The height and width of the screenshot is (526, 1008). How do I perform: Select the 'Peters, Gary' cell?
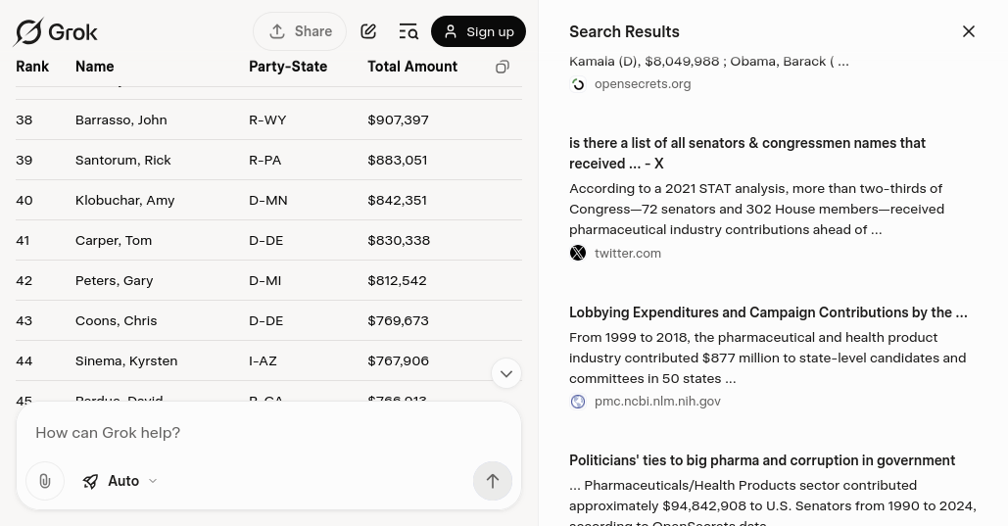pos(114,281)
